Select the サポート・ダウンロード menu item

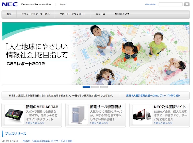coord(73,14)
